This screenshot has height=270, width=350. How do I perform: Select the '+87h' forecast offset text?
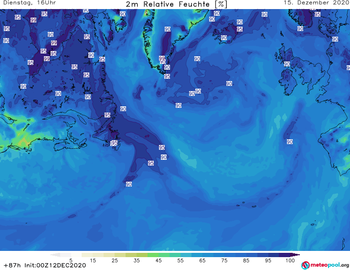[12, 265]
